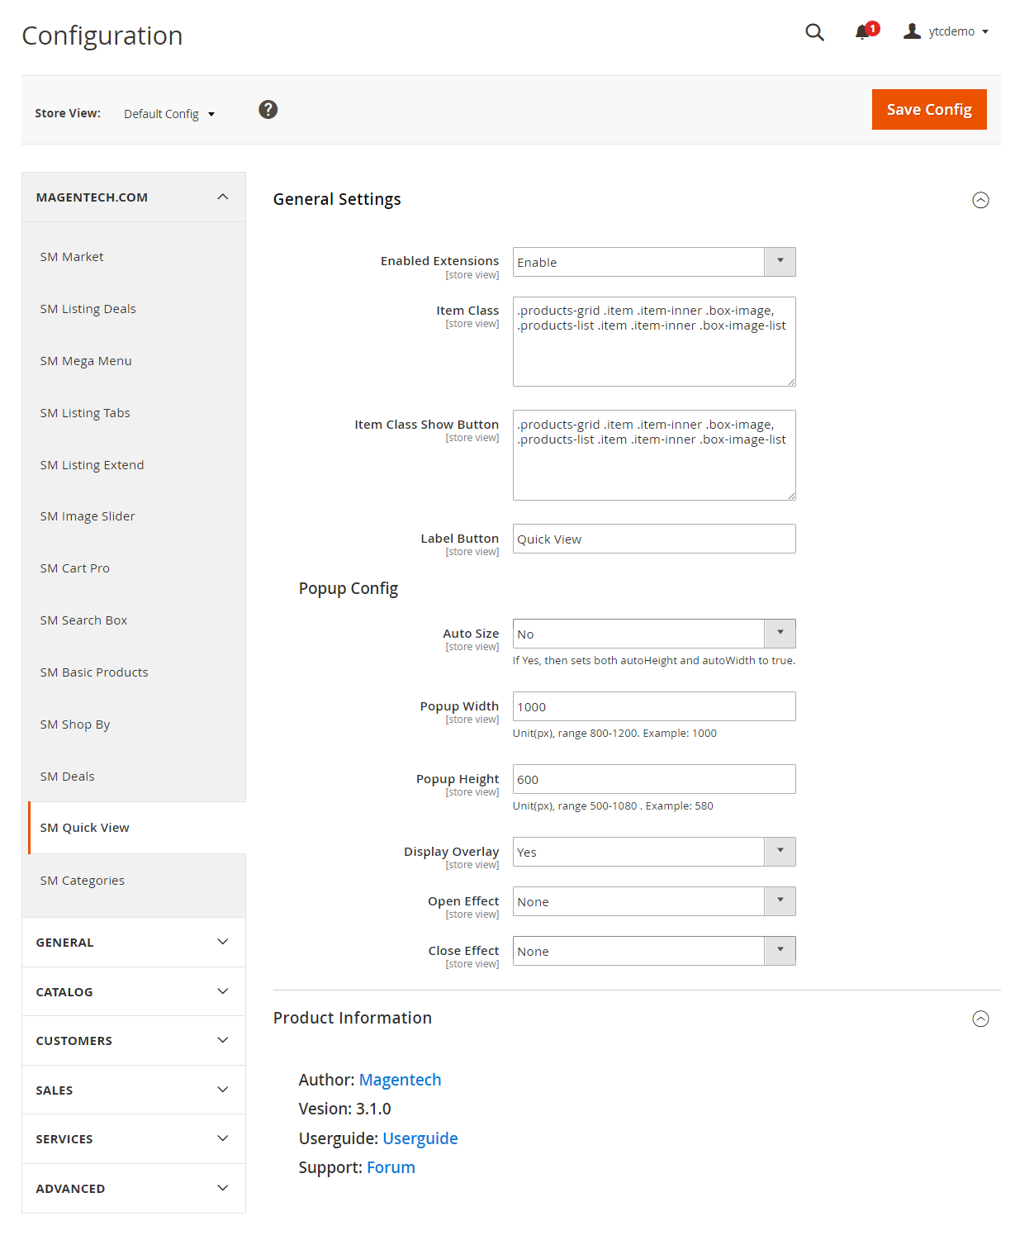The width and height of the screenshot is (1015, 1240).
Task: Click the Save Config button
Action: tap(929, 109)
